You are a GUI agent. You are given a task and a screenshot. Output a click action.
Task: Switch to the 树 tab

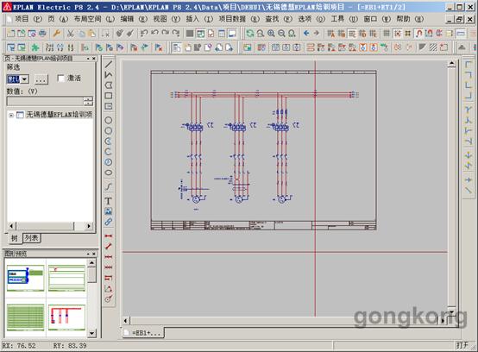point(15,238)
